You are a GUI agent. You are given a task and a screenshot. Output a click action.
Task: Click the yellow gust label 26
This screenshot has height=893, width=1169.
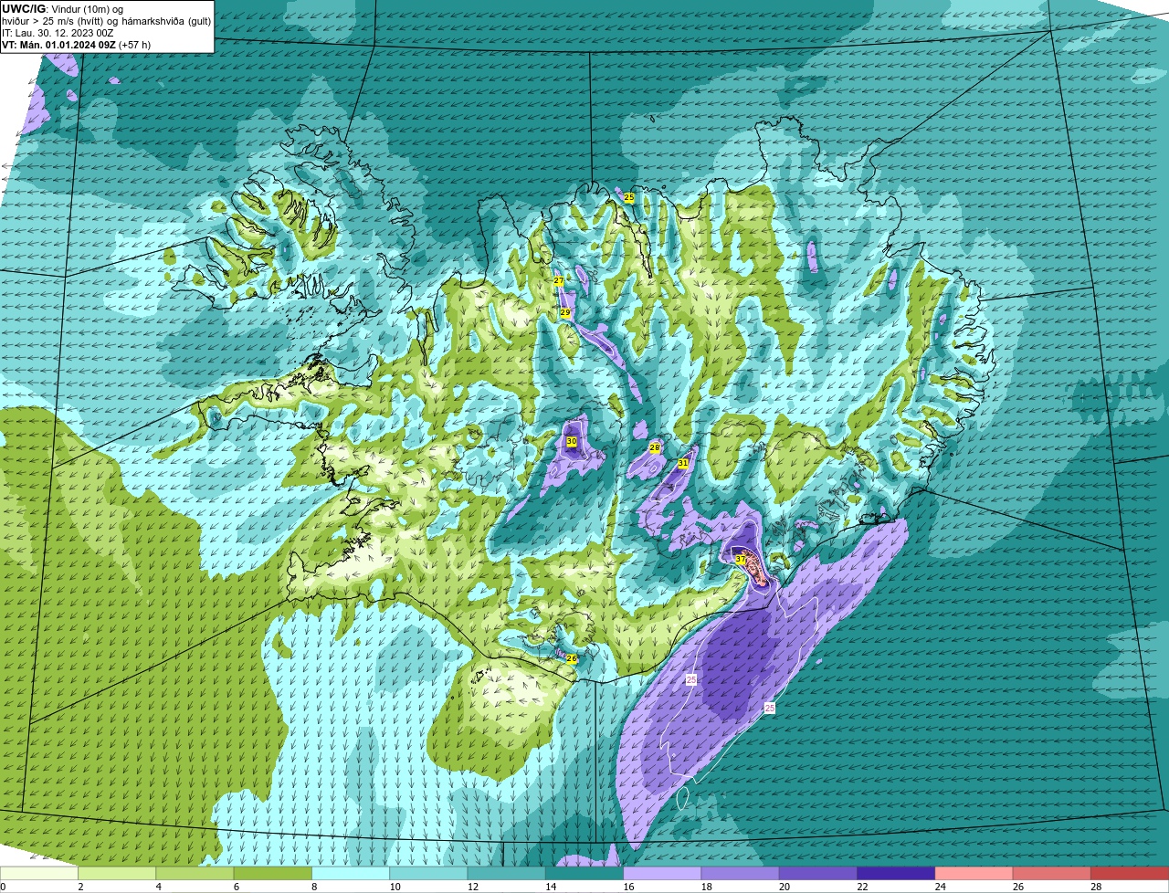[572, 658]
